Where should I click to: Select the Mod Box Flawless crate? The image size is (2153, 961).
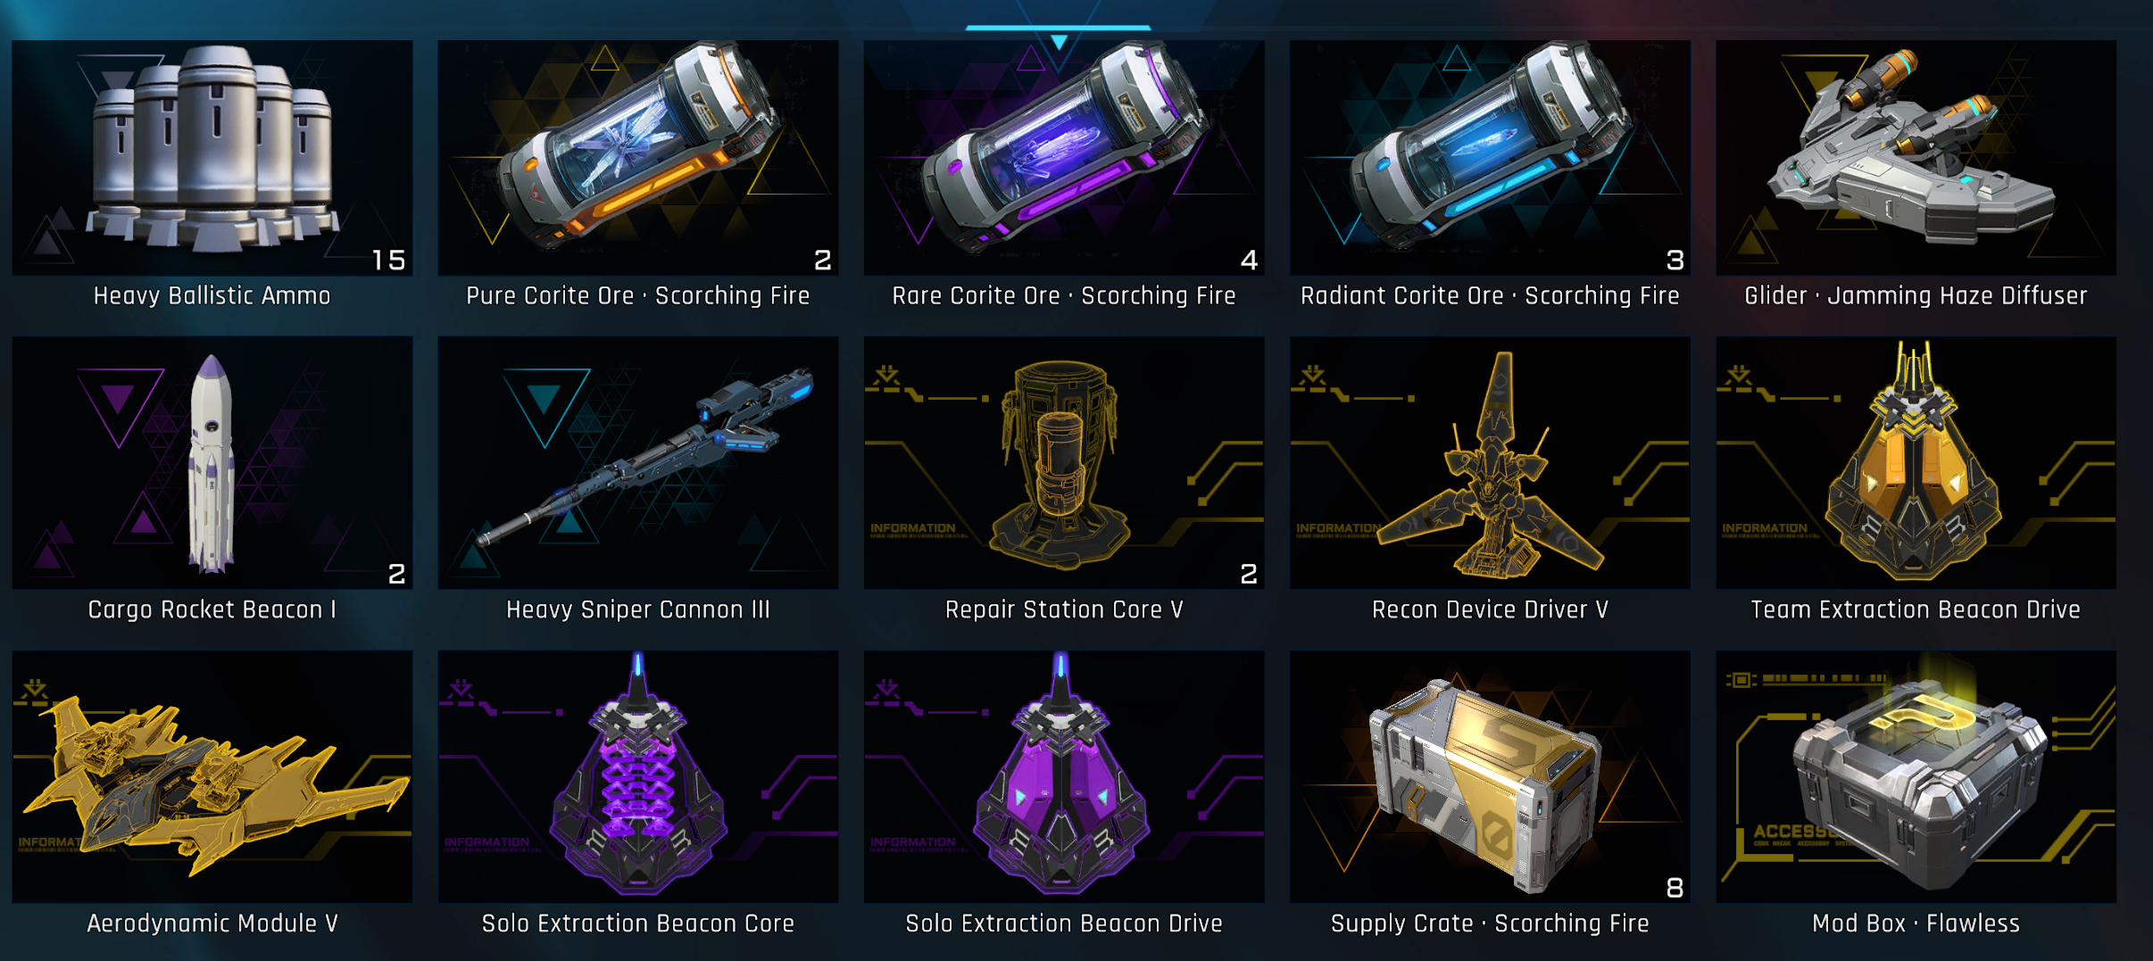[1916, 776]
